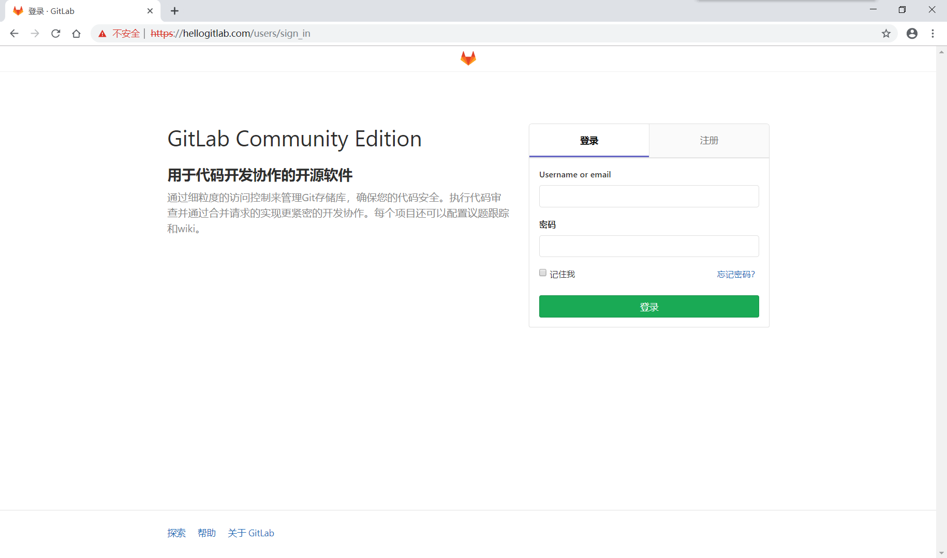This screenshot has height=558, width=947.
Task: Restore down the browser window
Action: 902,9
